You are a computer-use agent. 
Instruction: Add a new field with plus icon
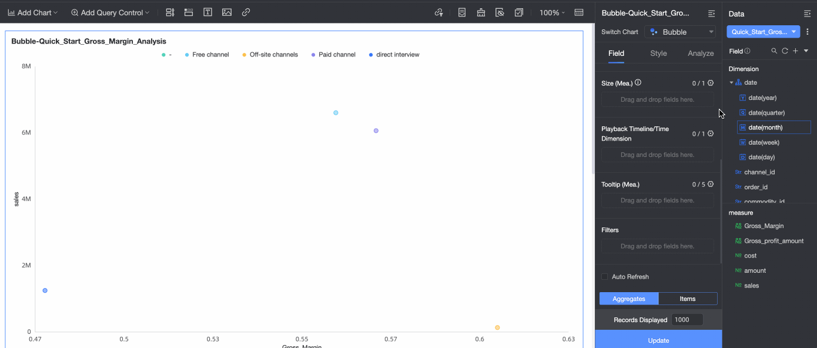tap(795, 51)
